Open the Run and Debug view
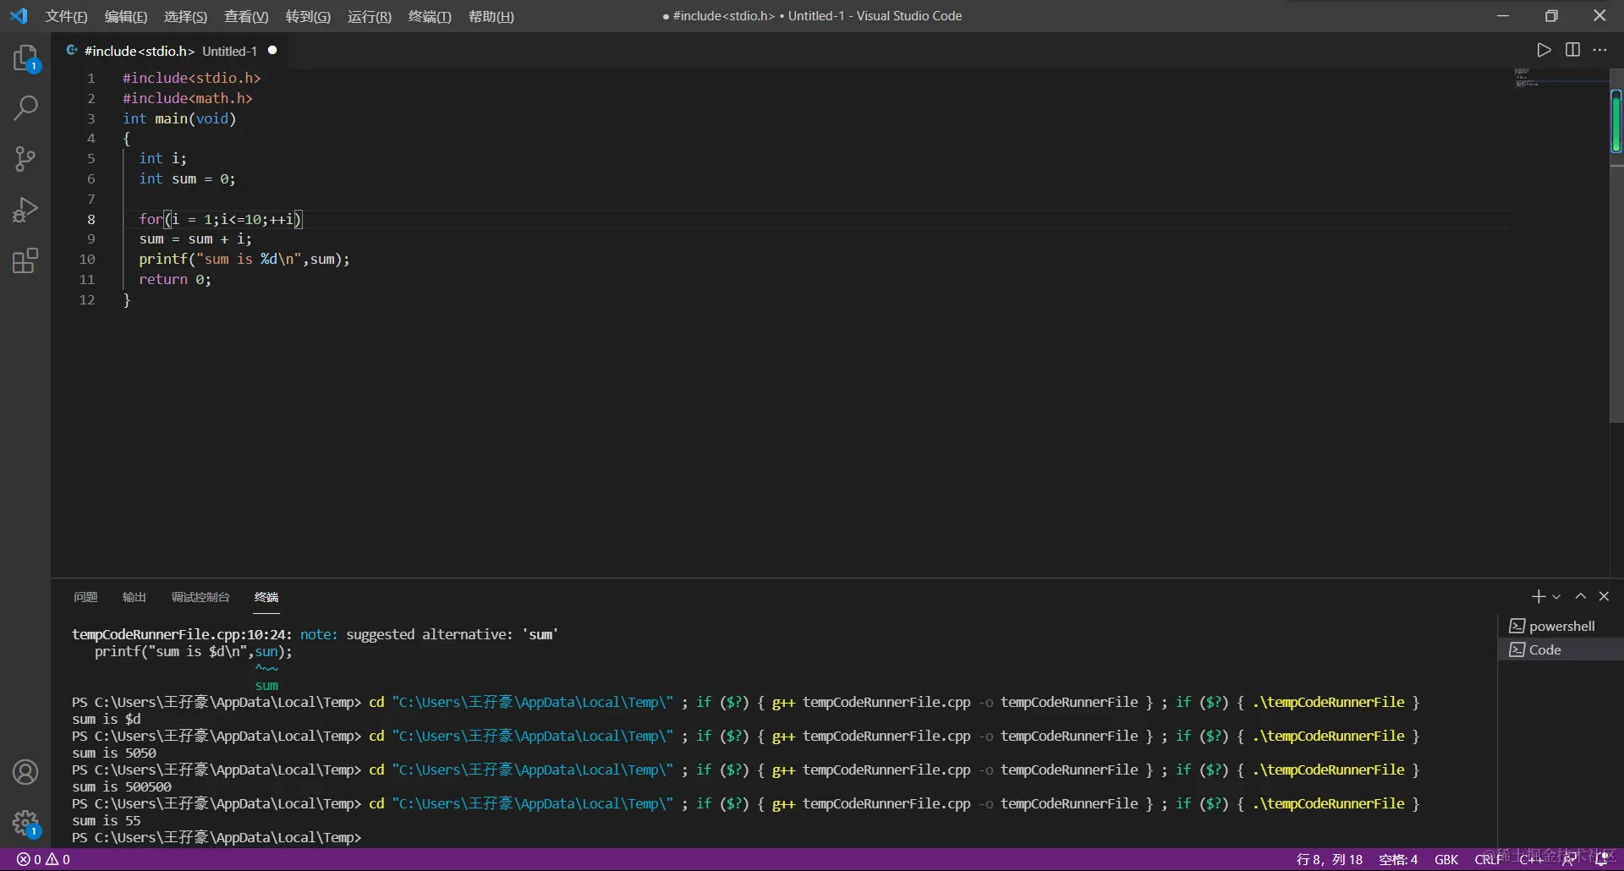Screen dimensions: 1624x871 pyautogui.click(x=25, y=210)
